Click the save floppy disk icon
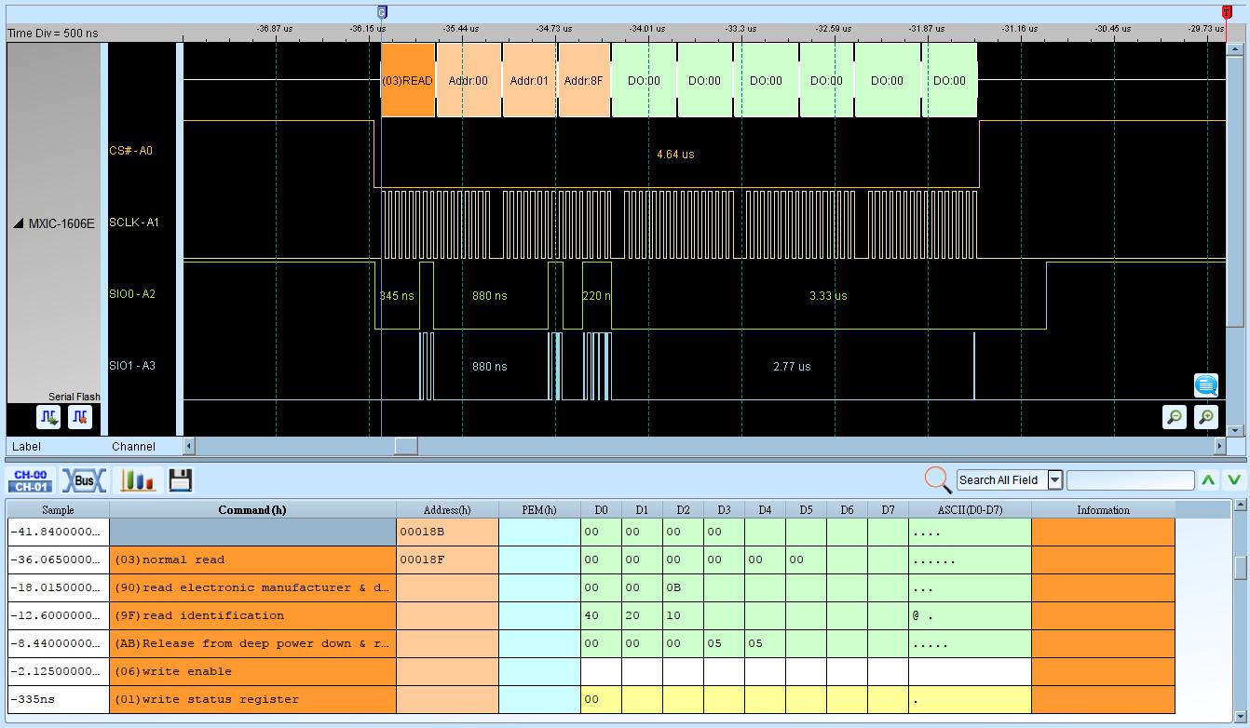 coord(181,480)
